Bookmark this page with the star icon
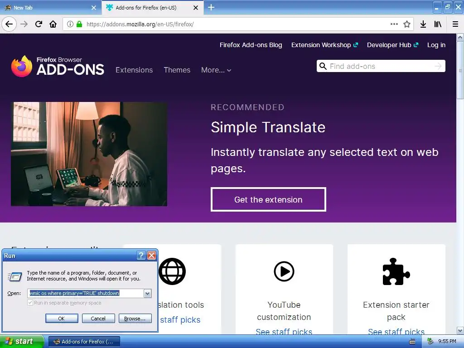 [x=407, y=24]
